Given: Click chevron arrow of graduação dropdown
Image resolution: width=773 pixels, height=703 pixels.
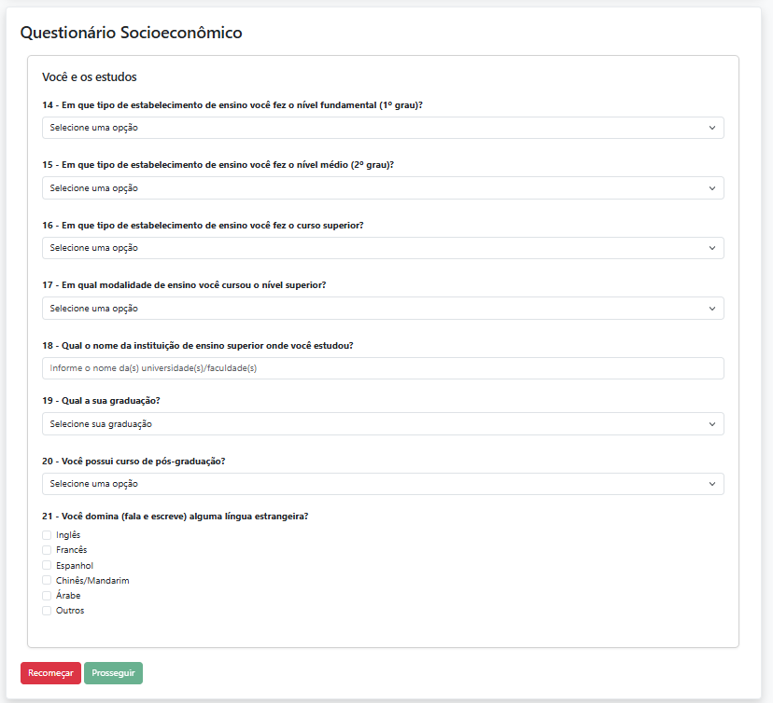Looking at the screenshot, I should point(712,424).
